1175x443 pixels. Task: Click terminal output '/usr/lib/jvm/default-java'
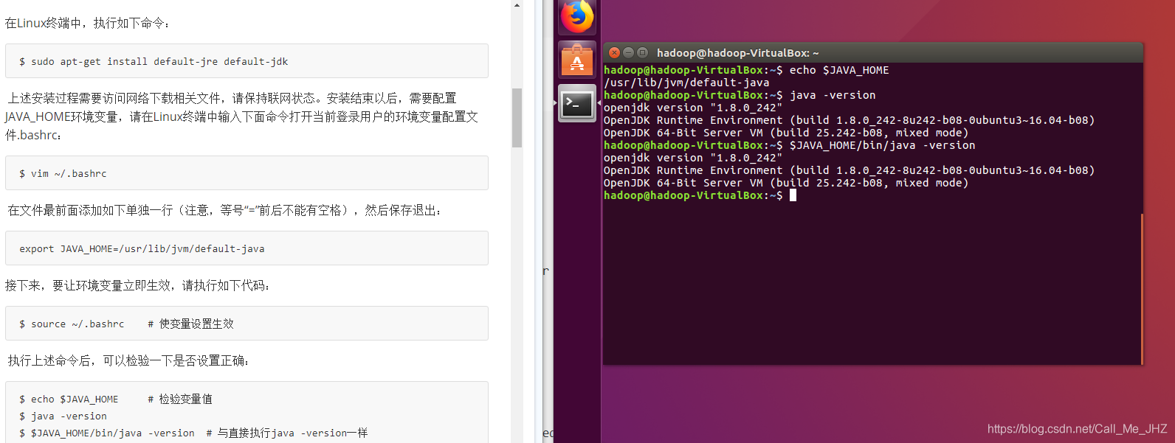coord(686,83)
